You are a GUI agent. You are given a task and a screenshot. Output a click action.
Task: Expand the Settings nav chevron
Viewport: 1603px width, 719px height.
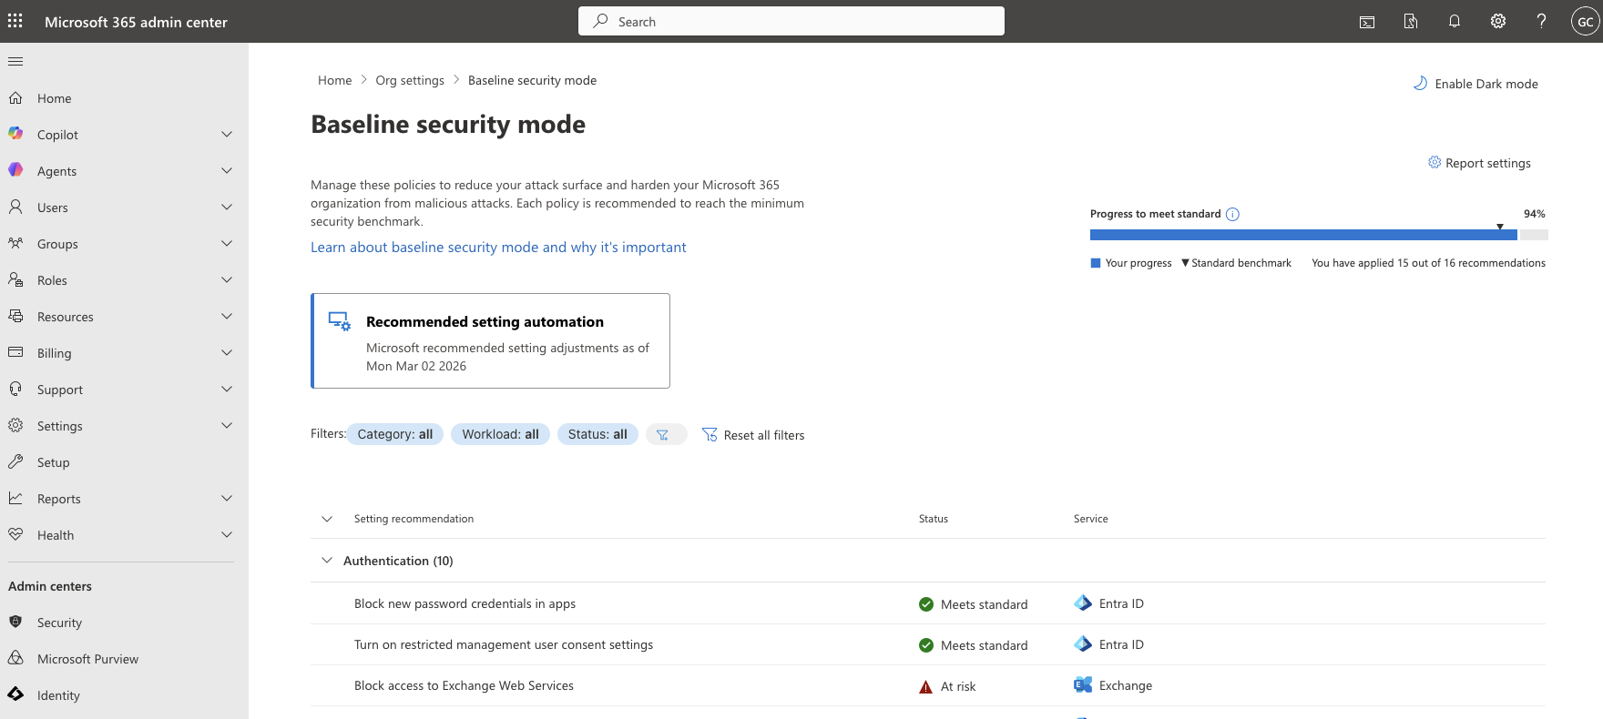(227, 426)
